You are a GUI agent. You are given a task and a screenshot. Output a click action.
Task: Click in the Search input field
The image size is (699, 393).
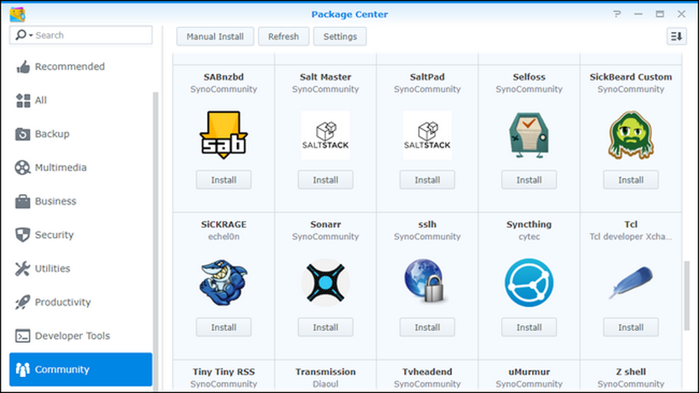pyautogui.click(x=80, y=35)
